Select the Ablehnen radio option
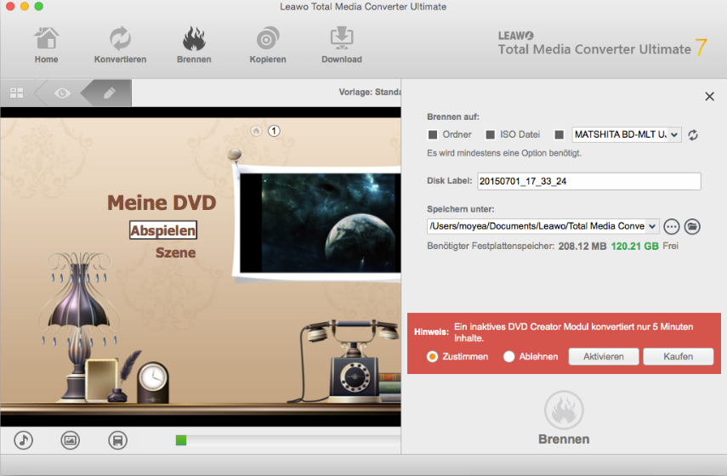727x476 pixels. [x=509, y=356]
